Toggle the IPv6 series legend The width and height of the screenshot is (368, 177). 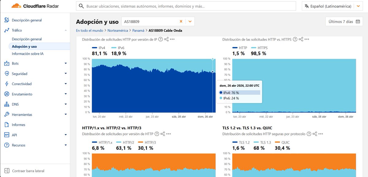(118, 48)
